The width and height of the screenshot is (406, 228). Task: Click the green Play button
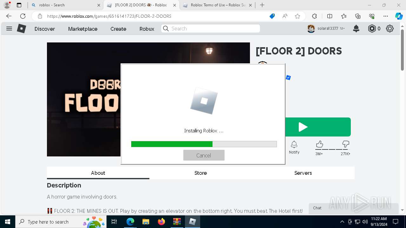tap(318, 127)
